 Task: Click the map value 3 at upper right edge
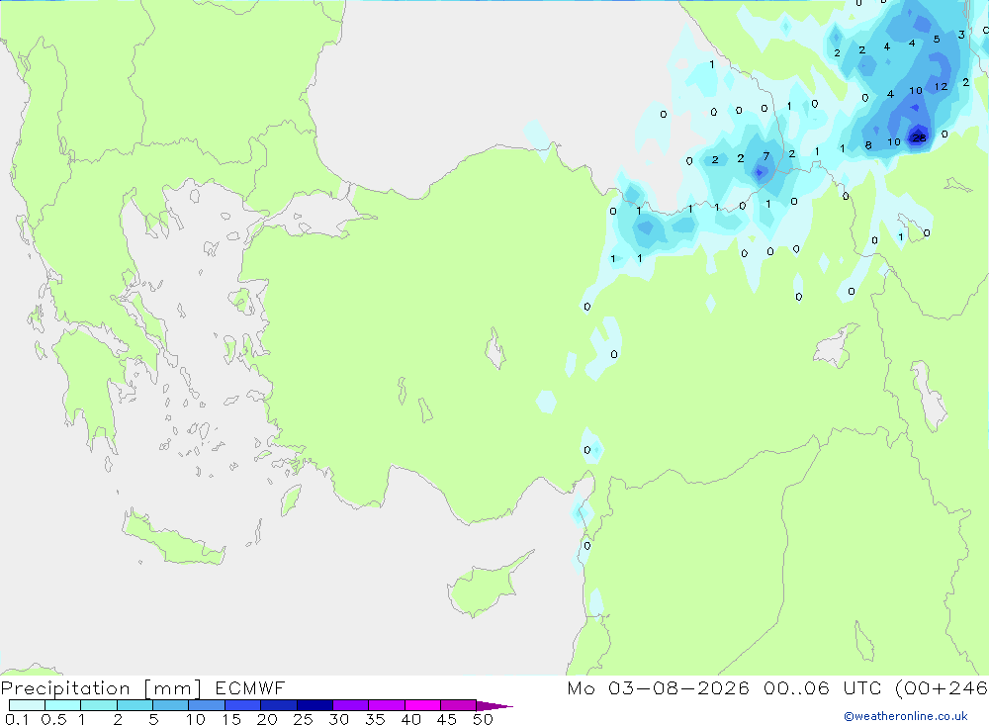coord(961,35)
